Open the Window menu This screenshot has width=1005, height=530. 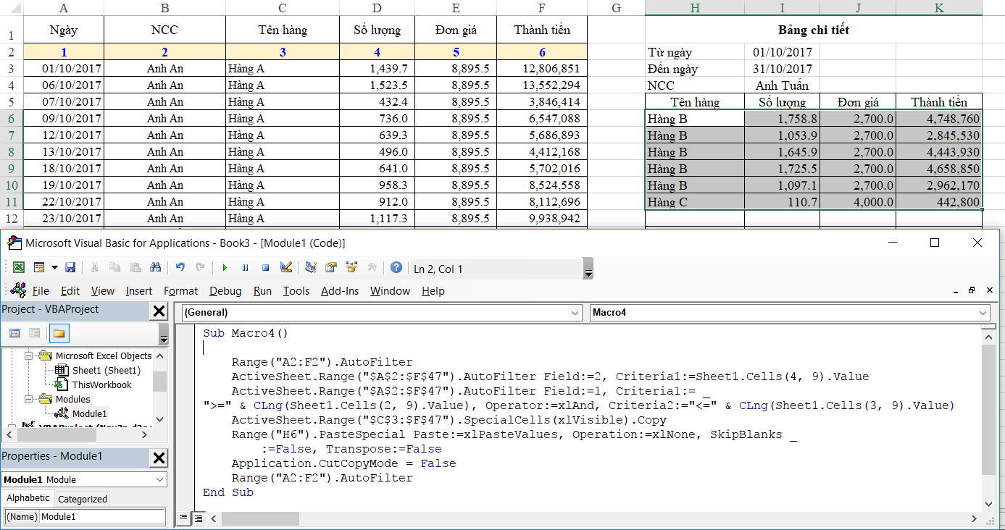(390, 291)
